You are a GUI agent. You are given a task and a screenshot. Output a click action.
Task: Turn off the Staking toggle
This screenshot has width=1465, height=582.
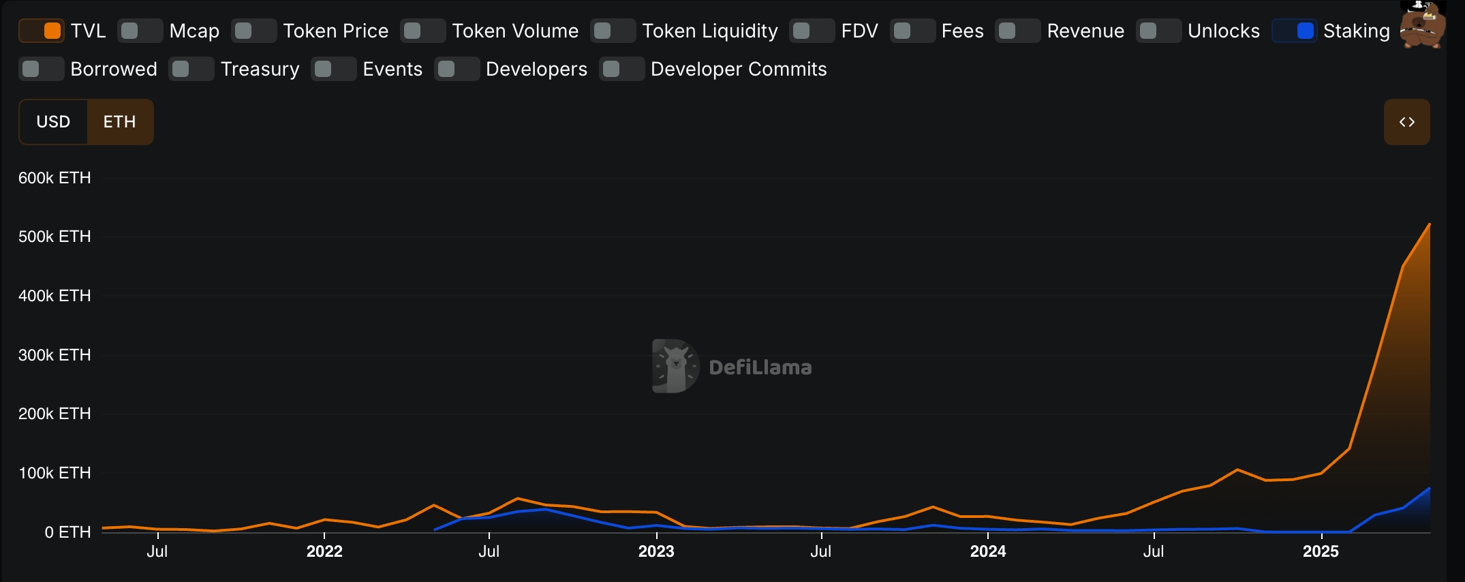tap(1294, 31)
